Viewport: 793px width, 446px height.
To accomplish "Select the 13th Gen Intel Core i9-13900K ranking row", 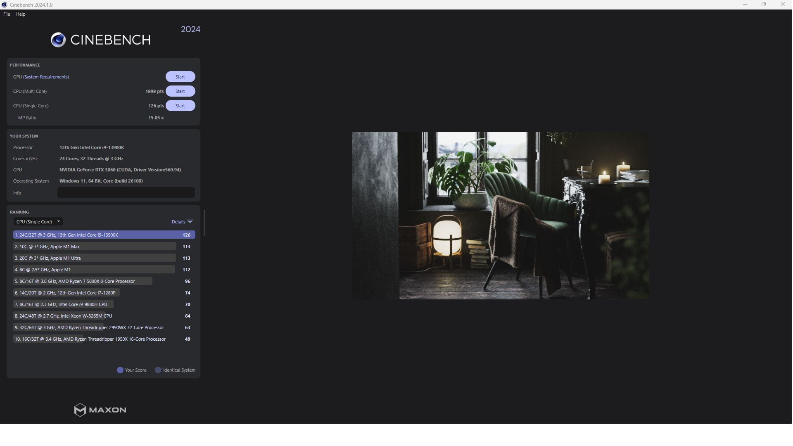I will [x=104, y=235].
